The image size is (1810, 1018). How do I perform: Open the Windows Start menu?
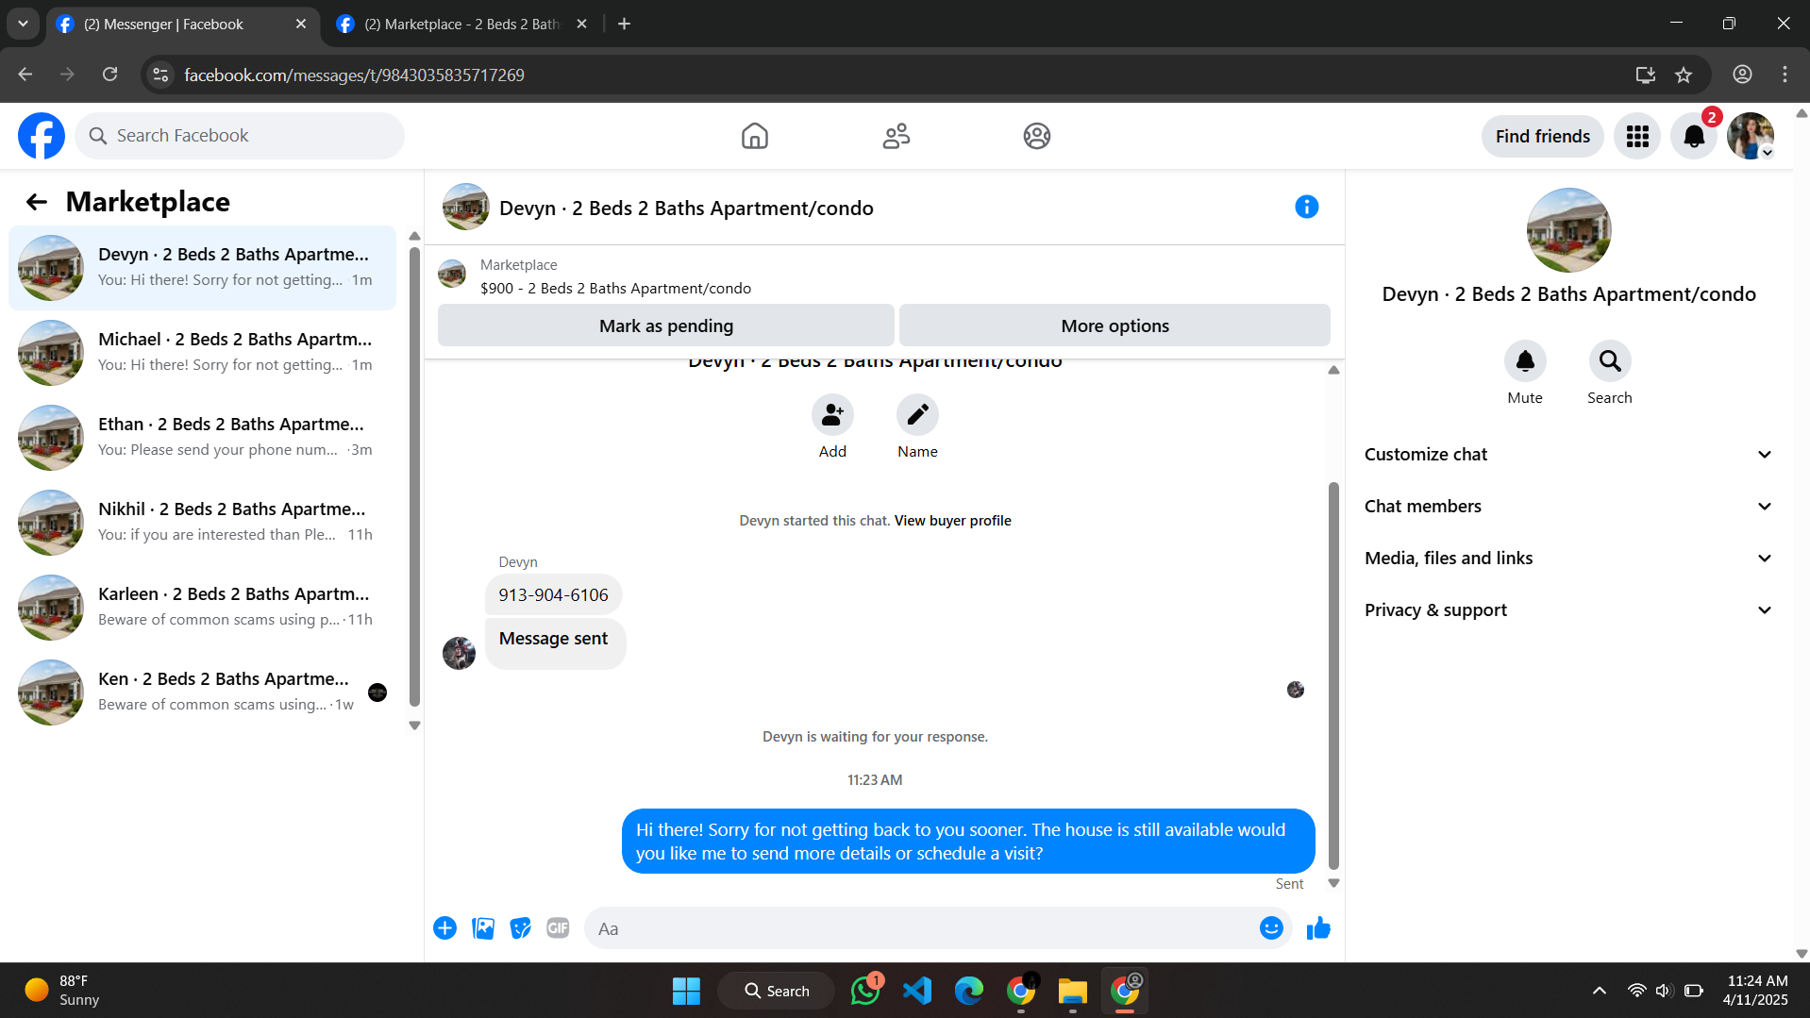pos(686,991)
